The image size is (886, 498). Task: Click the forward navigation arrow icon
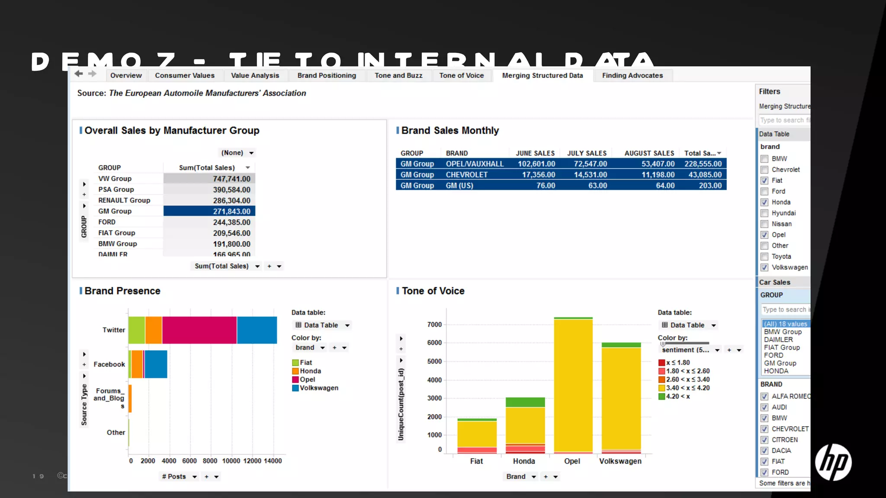(x=92, y=74)
